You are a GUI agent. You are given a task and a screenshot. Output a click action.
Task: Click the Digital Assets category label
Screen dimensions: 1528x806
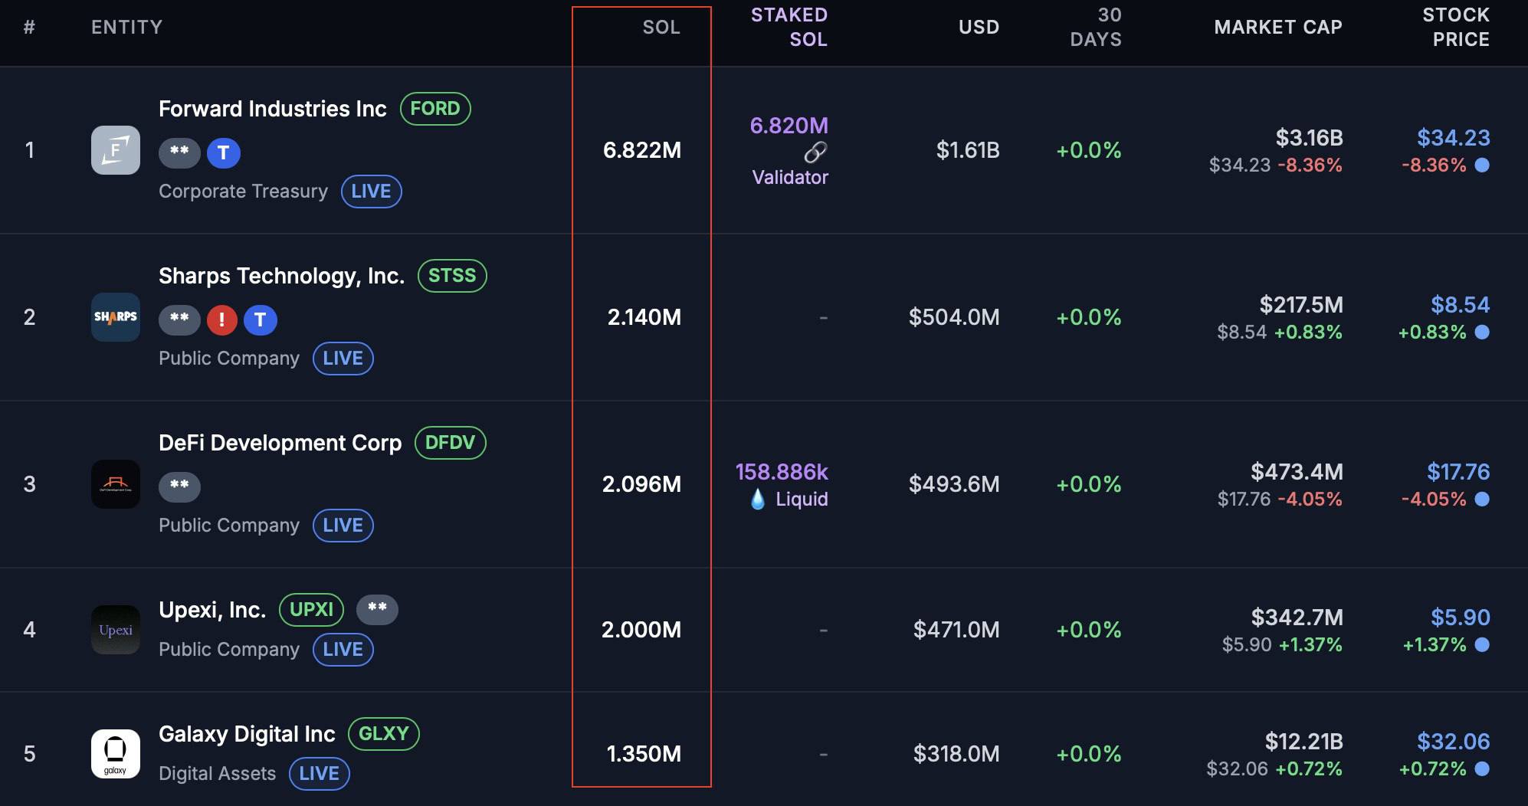[217, 774]
